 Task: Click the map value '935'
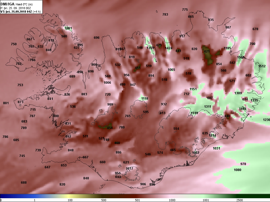[211, 20]
